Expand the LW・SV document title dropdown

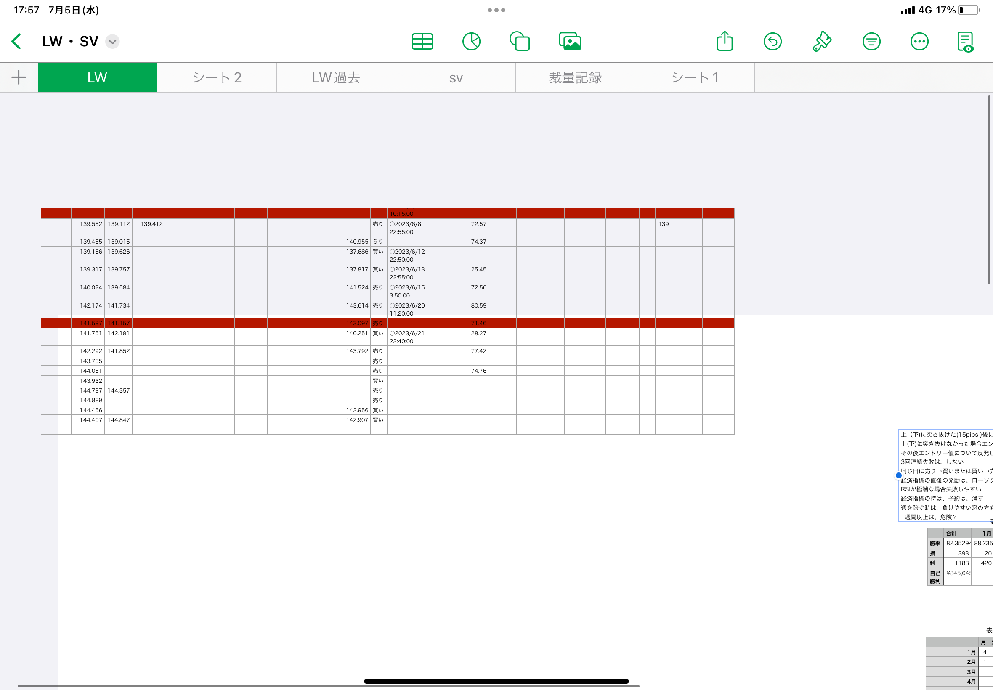tap(112, 42)
